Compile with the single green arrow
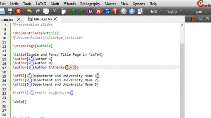 coord(82,11)
